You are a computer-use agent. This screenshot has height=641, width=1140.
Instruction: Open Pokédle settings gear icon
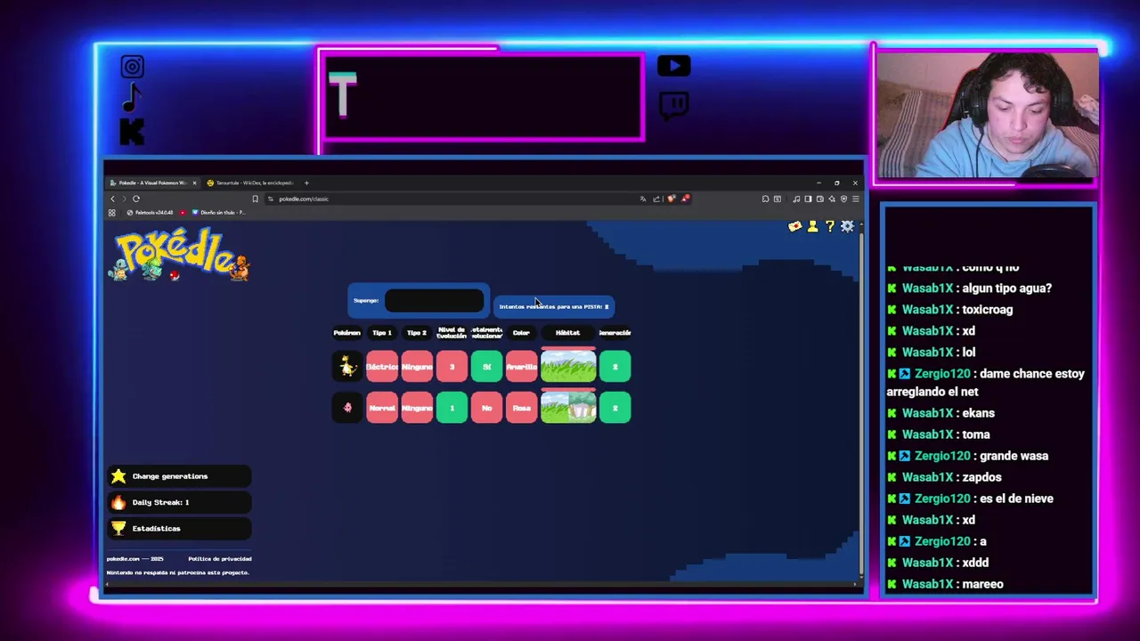click(x=847, y=227)
